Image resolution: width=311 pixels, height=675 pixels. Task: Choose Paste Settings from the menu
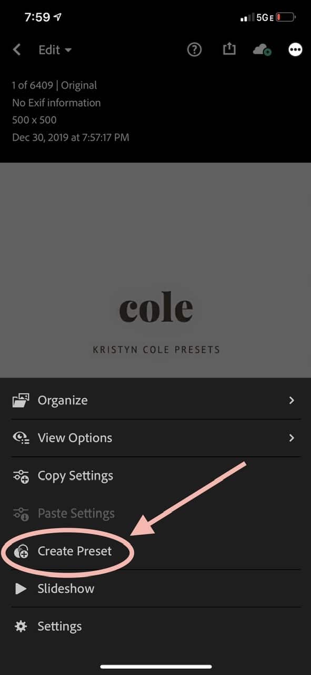(156, 514)
